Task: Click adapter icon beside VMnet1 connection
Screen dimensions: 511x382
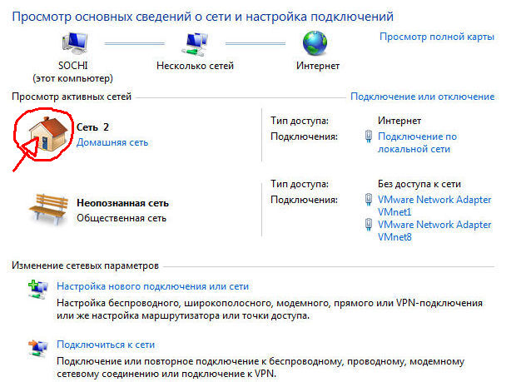Action: coord(368,200)
